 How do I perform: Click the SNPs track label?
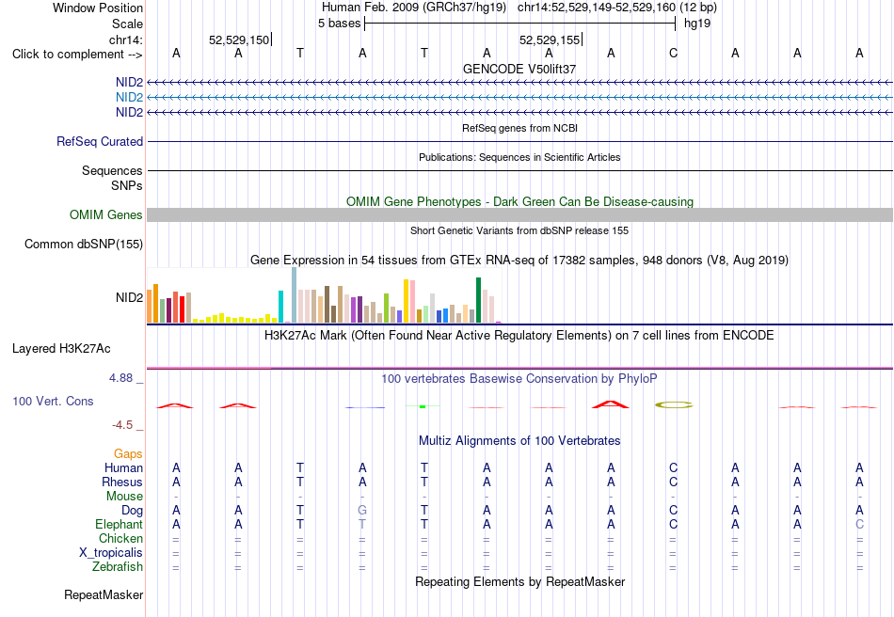[127, 185]
